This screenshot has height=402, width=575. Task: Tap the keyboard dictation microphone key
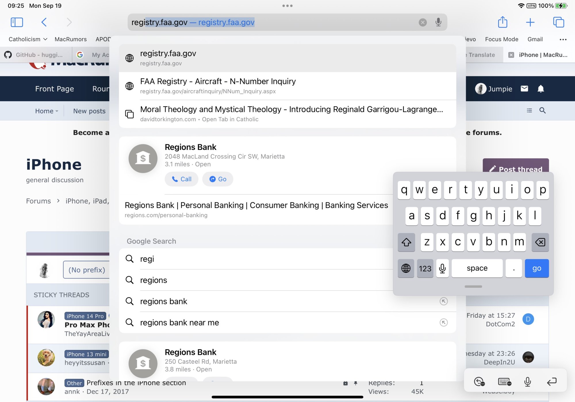[x=442, y=268]
